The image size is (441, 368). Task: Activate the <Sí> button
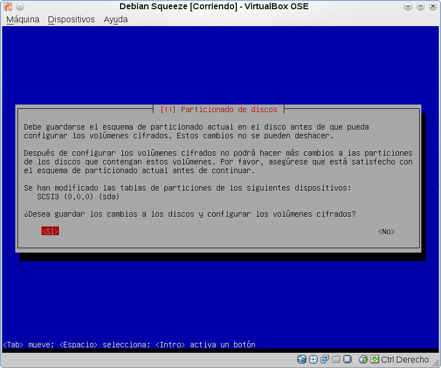coord(50,231)
